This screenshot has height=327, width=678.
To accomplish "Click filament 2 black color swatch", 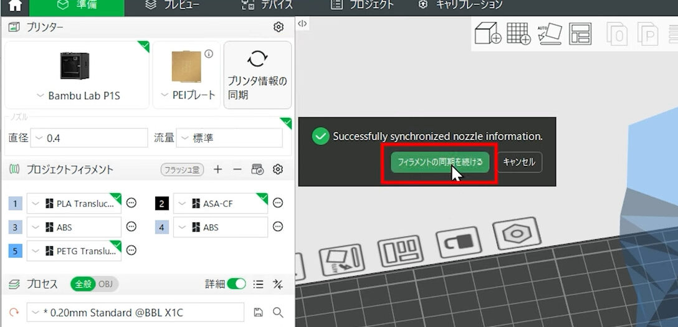I will click(162, 204).
